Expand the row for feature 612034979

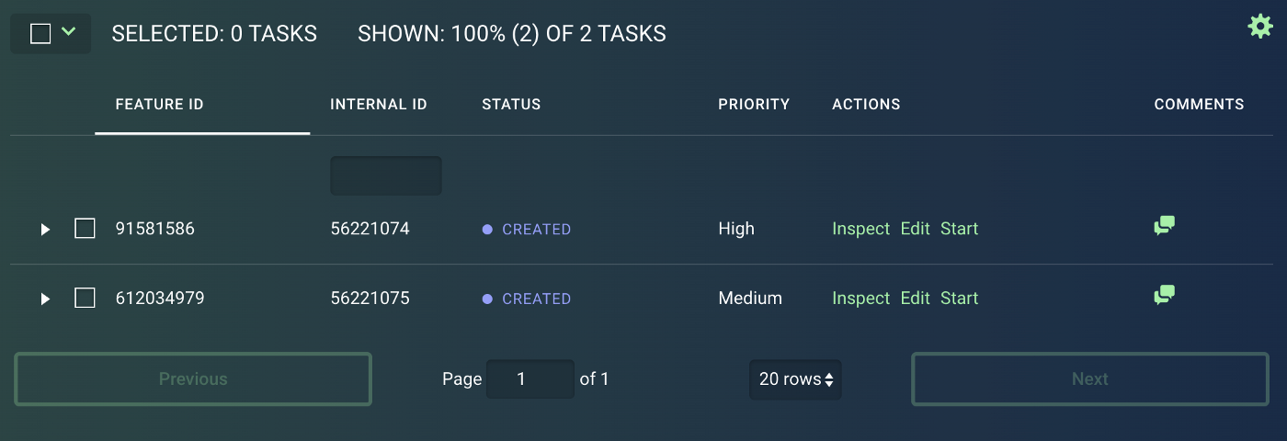click(x=45, y=299)
